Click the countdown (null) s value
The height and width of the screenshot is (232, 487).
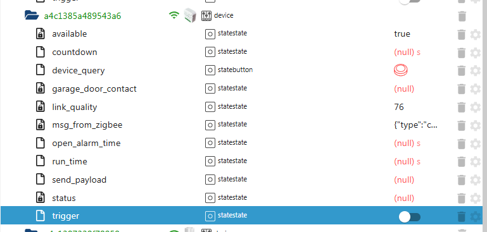click(x=407, y=52)
